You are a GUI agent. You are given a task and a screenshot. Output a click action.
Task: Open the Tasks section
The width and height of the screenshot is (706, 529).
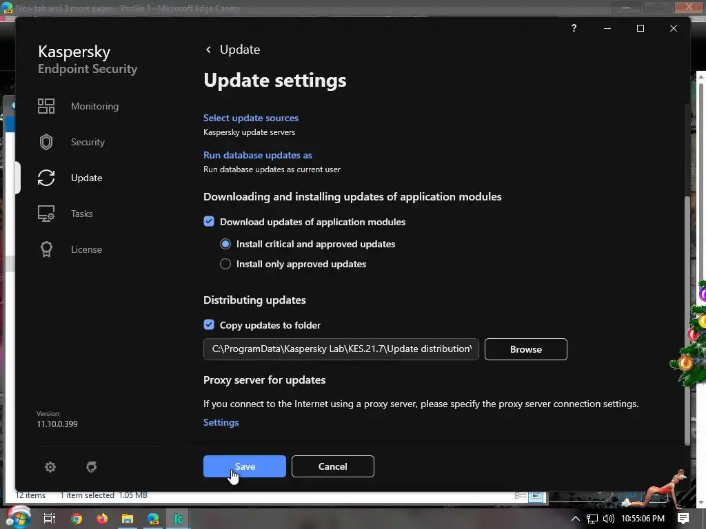point(81,214)
